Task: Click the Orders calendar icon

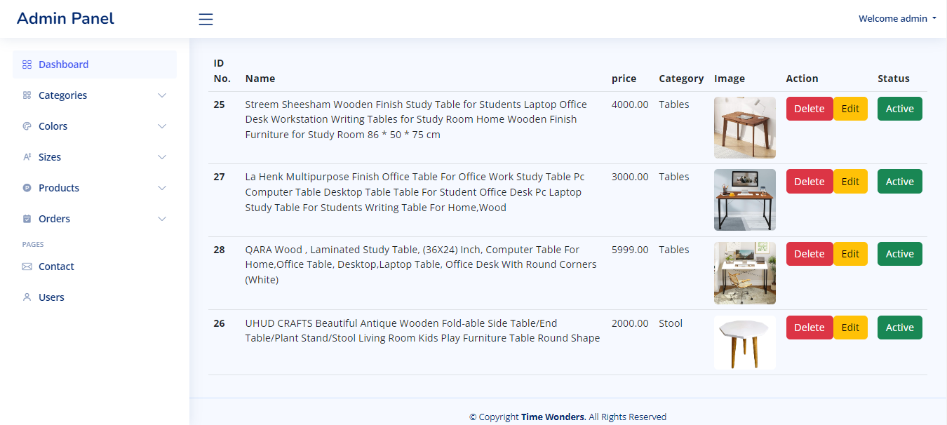Action: [27, 219]
